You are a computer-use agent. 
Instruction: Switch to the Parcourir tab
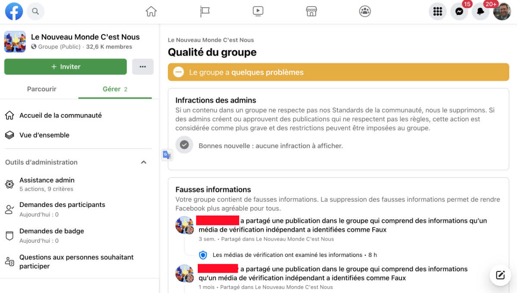tap(42, 89)
